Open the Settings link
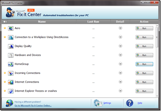This screenshot has height=111, width=161. tap(107, 103)
